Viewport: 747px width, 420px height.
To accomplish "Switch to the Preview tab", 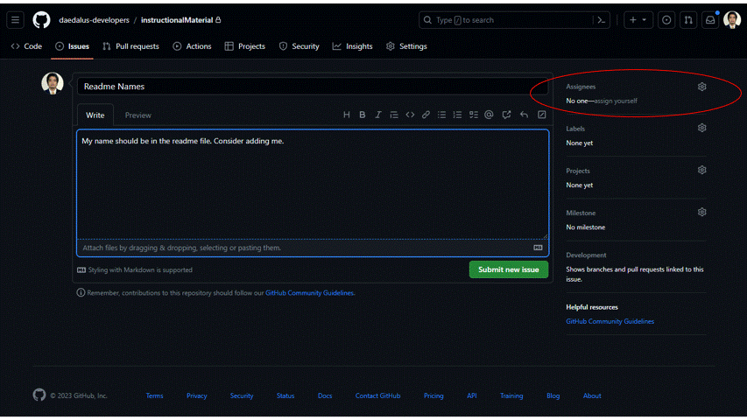I will tap(137, 115).
